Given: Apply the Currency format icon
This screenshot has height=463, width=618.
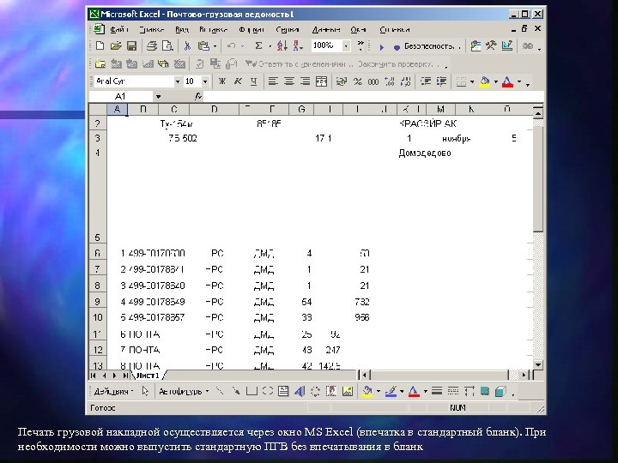Looking at the screenshot, I should [x=342, y=81].
